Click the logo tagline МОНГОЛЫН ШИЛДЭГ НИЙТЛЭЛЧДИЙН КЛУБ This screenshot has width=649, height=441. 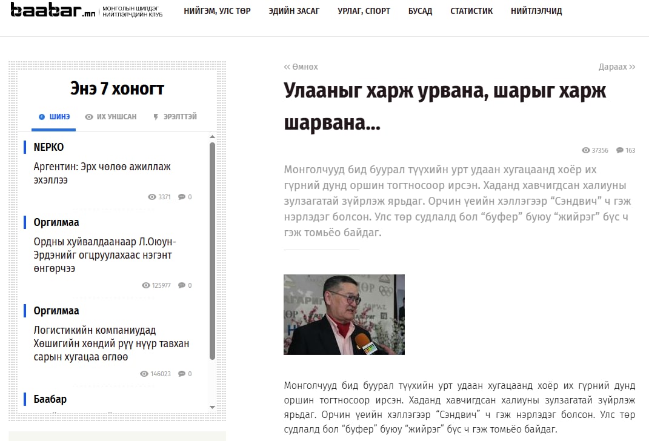point(133,12)
